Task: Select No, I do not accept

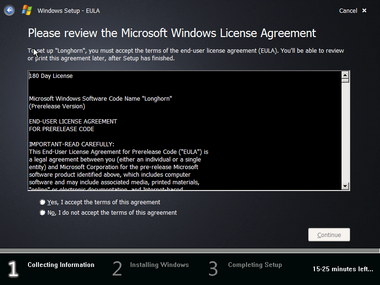Action: click(42, 212)
